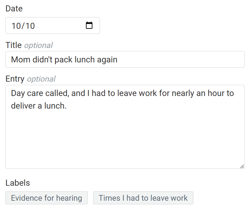251x210 pixels.
Task: Focus the Title field with lunch text
Action: point(125,59)
